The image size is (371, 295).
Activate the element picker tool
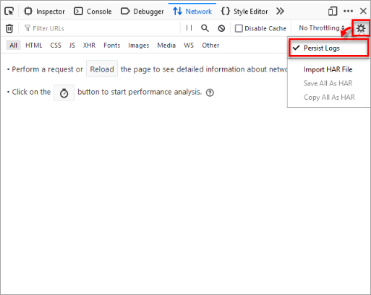click(9, 11)
